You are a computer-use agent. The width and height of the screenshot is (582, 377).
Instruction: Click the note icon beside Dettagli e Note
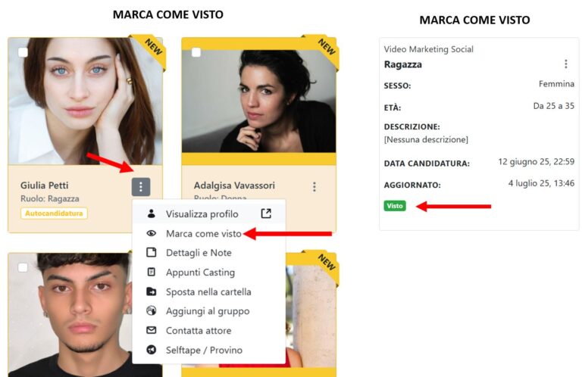(x=151, y=252)
